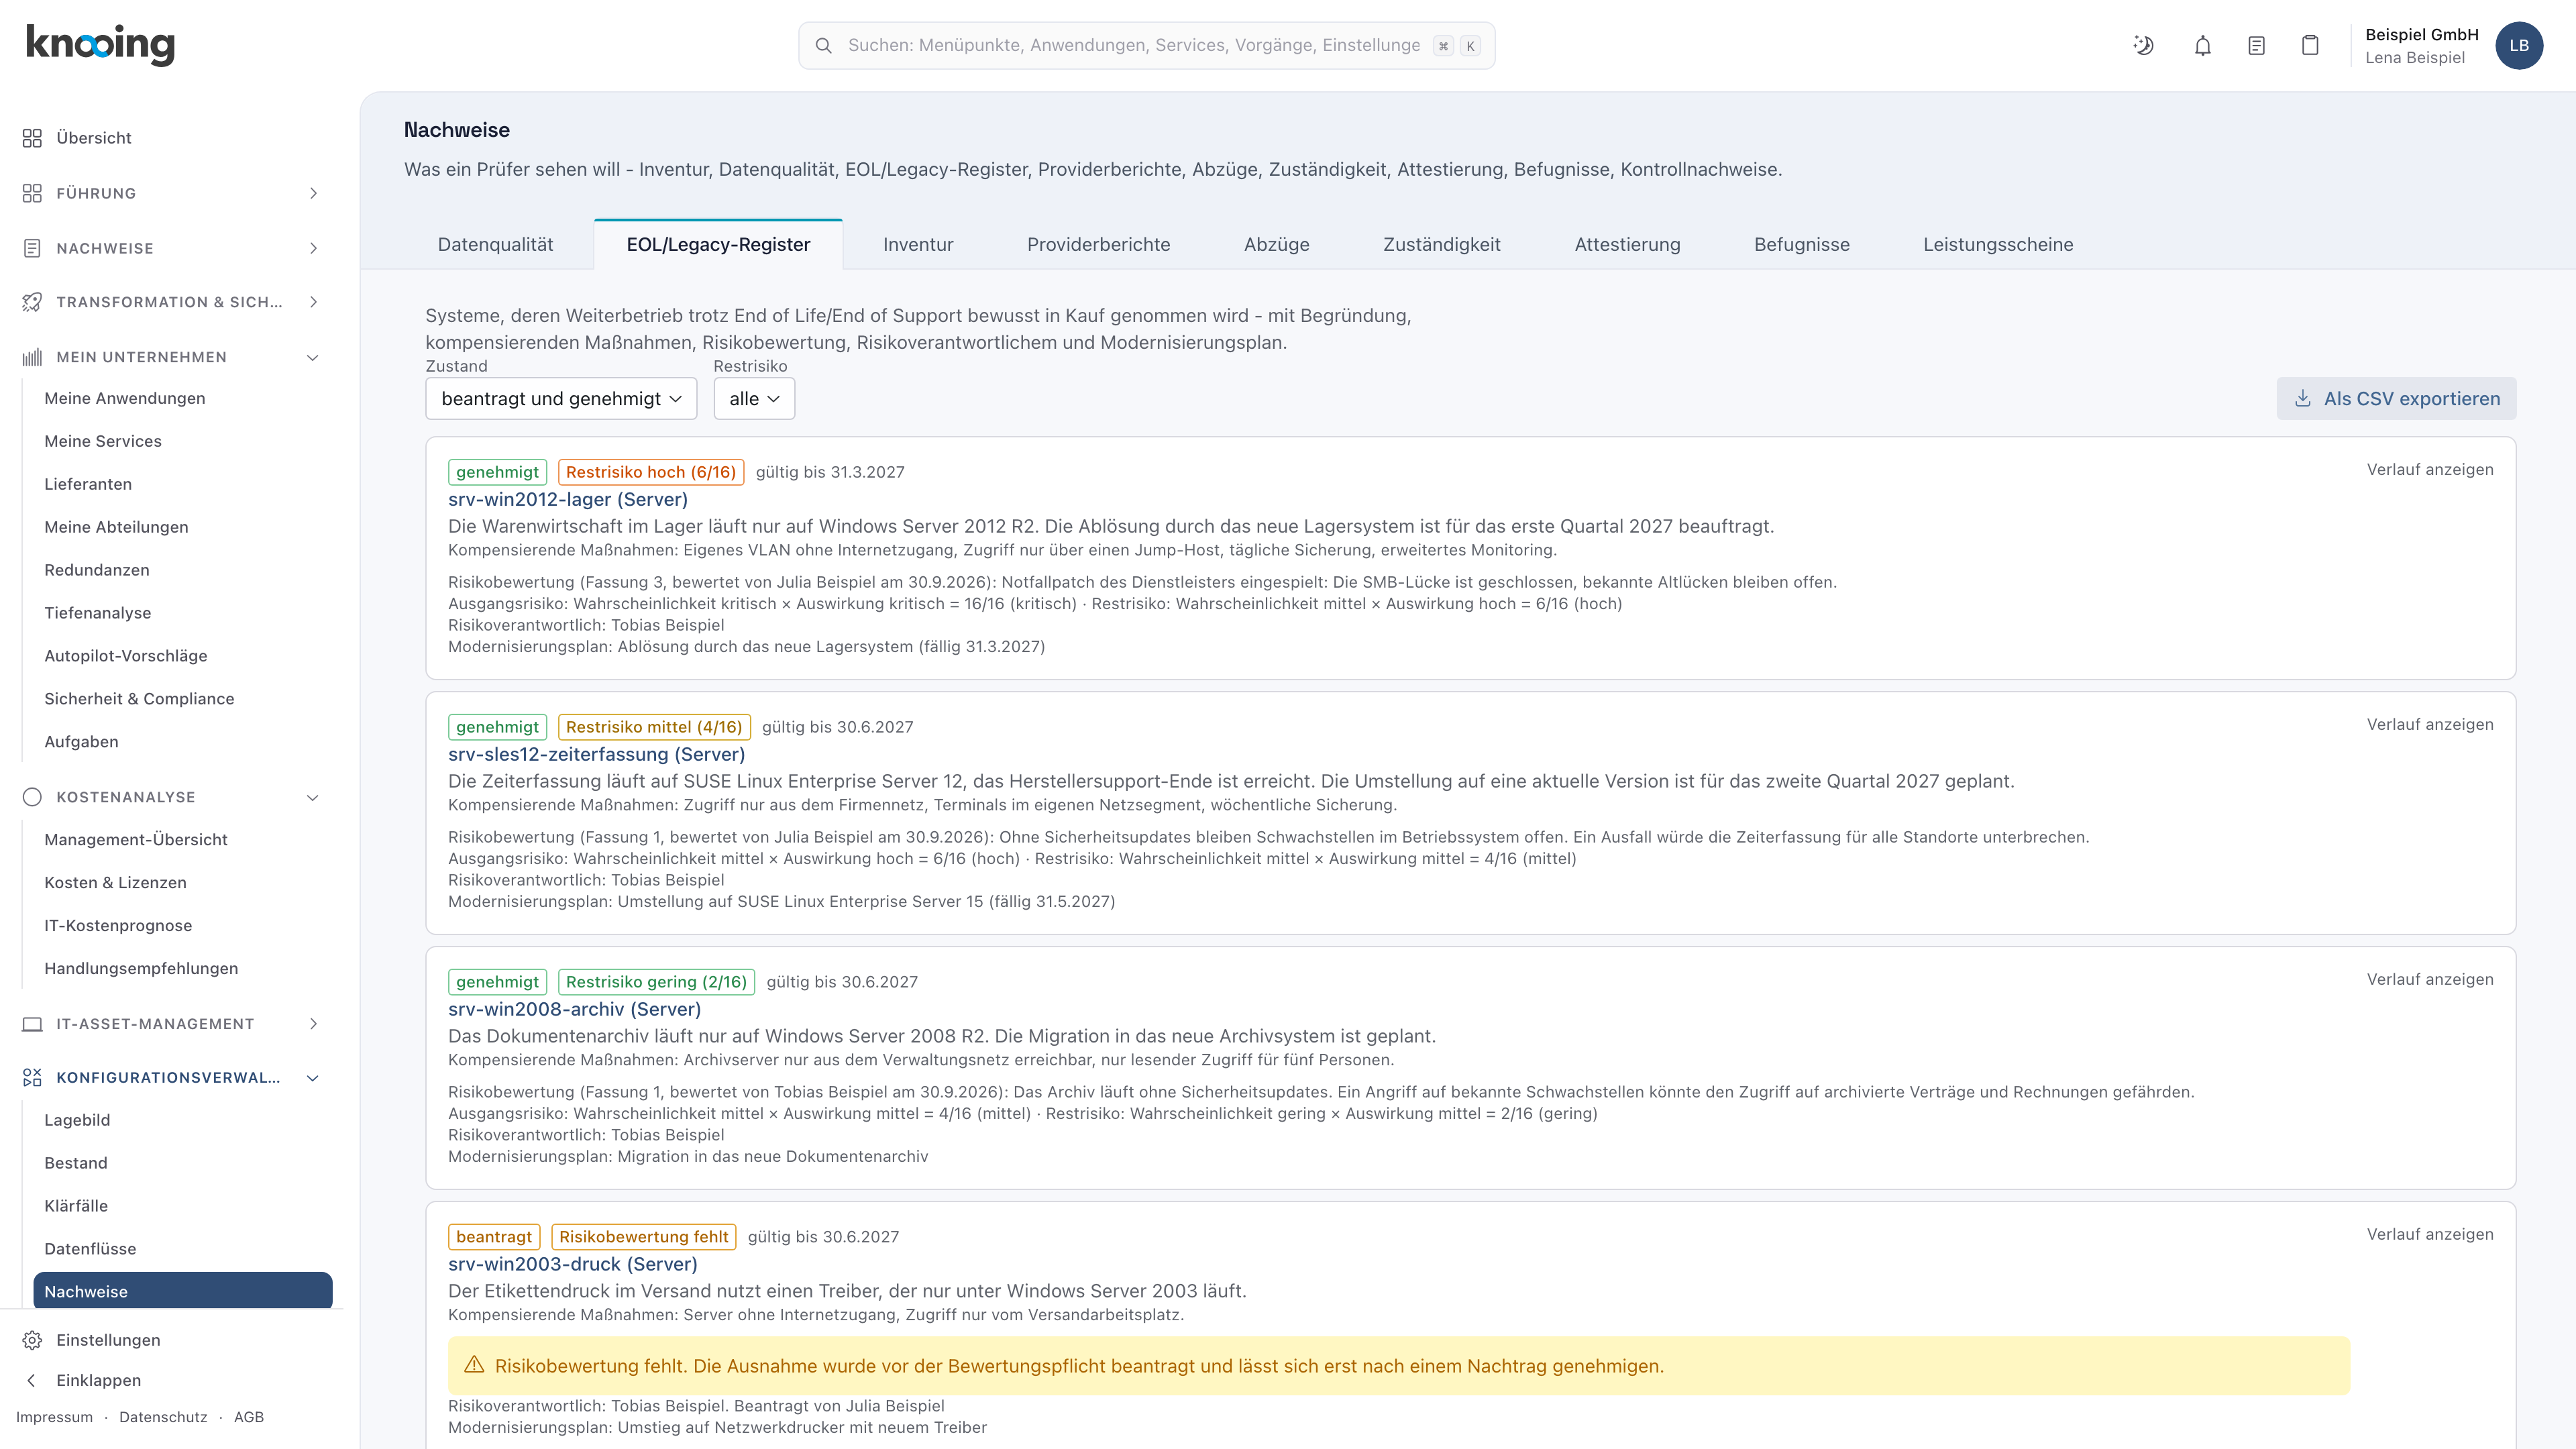This screenshot has height=1449, width=2576.
Task: Show Verlauf for srv-sles12-zeiterfassung
Action: click(x=2429, y=724)
